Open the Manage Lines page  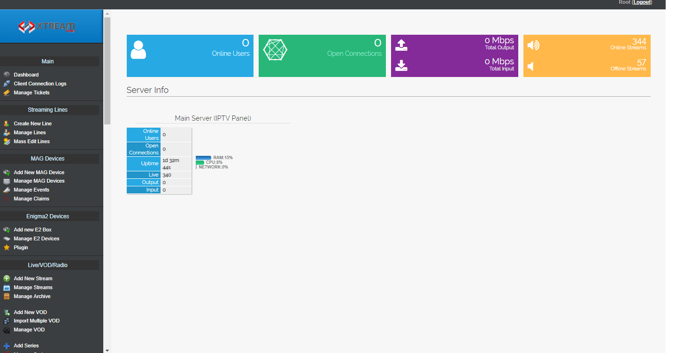[x=30, y=132]
